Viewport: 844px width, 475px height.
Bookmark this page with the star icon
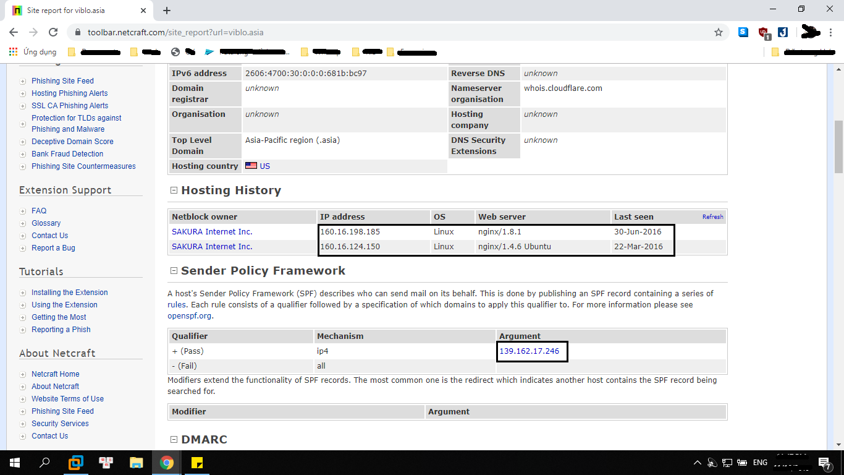pos(719,32)
